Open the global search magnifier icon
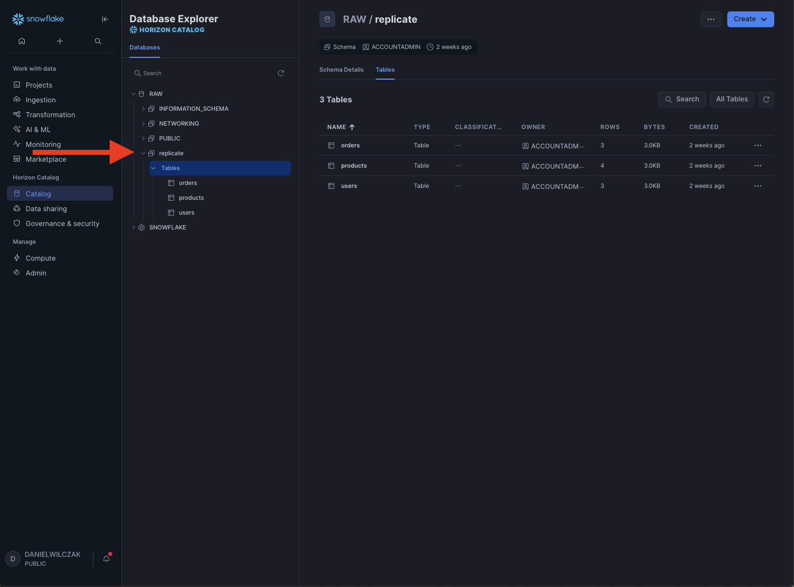794x587 pixels. [98, 41]
